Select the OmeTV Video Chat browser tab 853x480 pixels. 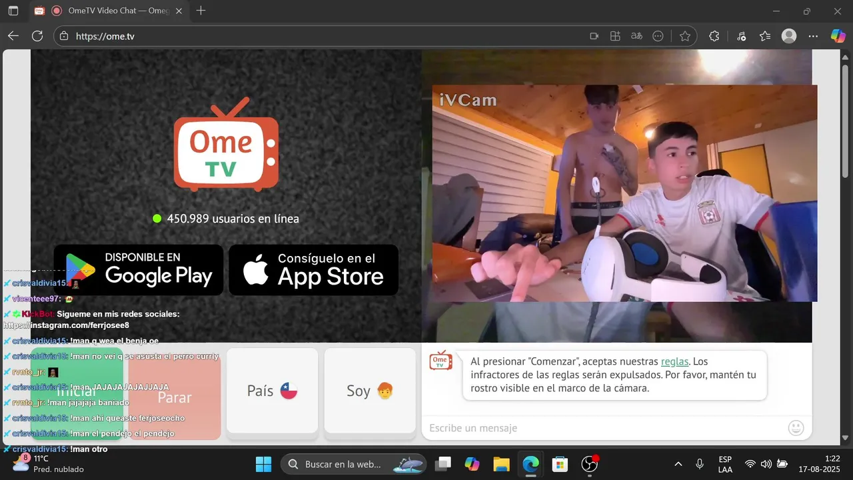pos(108,11)
